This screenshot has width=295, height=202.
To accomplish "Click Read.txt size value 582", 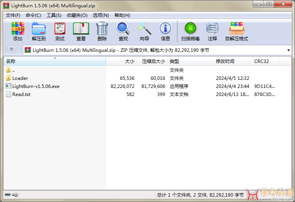I will [130, 94].
